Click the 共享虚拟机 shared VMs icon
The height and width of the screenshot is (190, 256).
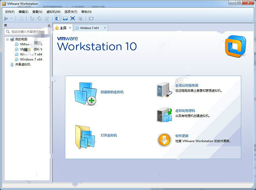click(12, 64)
